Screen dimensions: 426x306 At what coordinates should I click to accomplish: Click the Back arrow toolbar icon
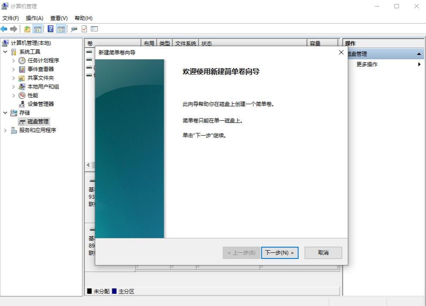[4, 29]
